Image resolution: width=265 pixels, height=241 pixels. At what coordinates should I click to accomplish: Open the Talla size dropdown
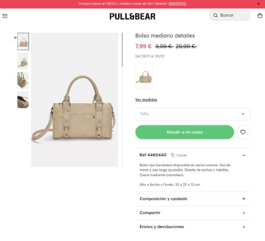(192, 114)
